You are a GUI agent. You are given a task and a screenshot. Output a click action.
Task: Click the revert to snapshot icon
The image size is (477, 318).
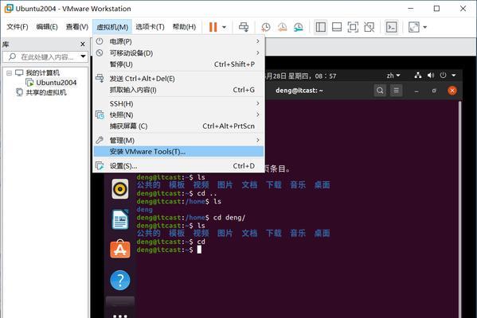coord(283,27)
